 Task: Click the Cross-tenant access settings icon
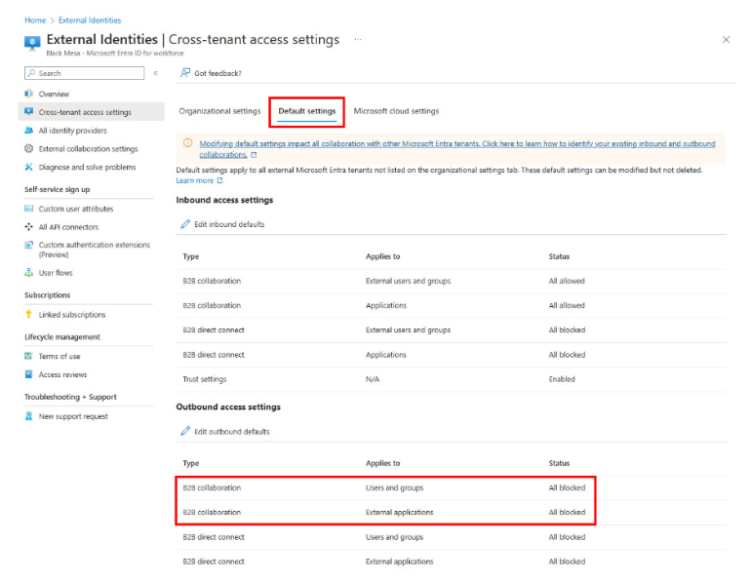point(29,112)
